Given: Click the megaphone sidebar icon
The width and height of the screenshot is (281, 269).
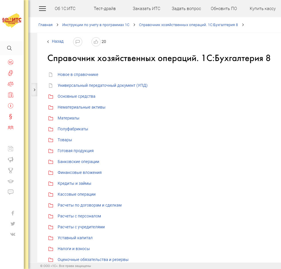Looking at the screenshot, I should (x=11, y=159).
